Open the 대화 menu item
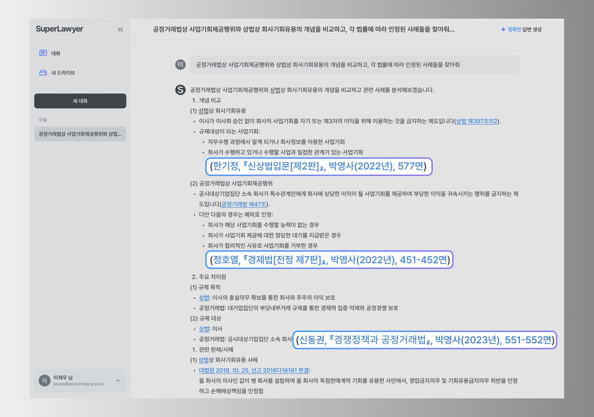 tap(56, 53)
